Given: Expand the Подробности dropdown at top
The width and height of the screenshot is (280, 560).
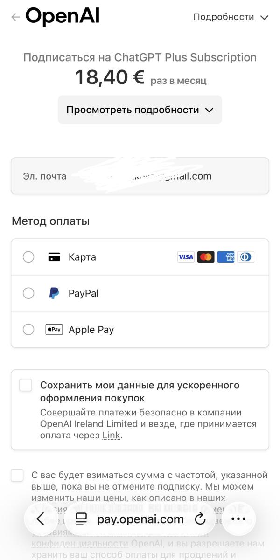Looking at the screenshot, I should click(231, 17).
